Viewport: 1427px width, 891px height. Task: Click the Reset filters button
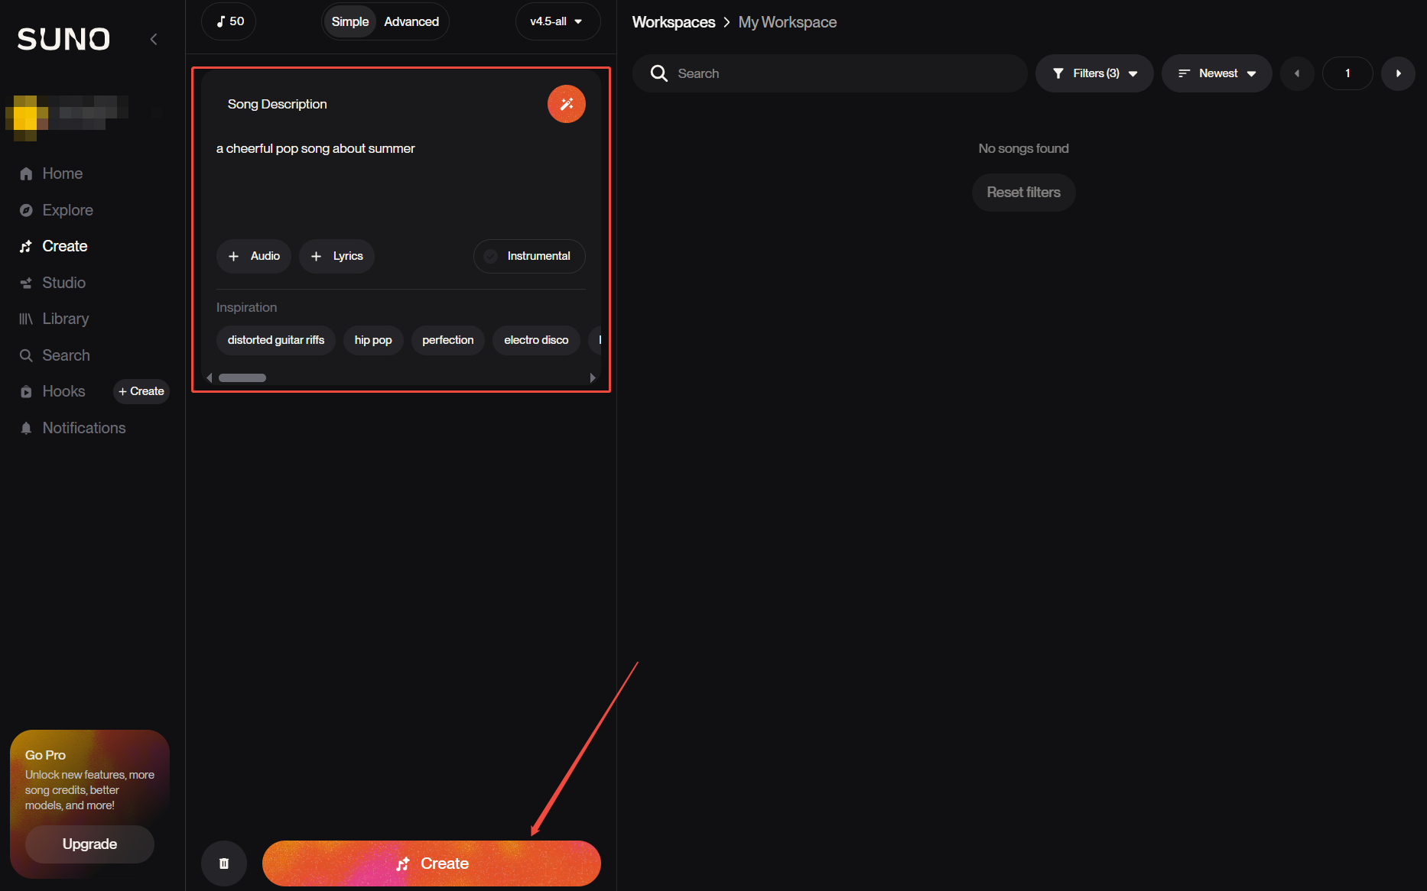click(1023, 193)
